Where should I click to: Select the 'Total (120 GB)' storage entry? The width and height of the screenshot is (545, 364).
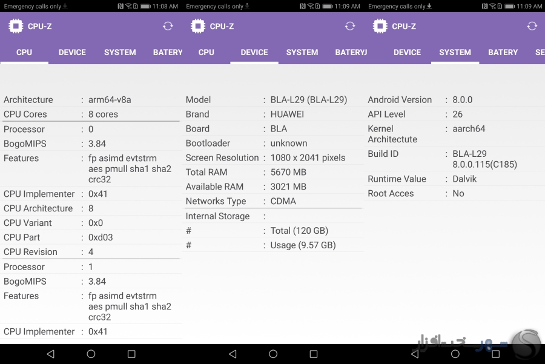pos(299,231)
